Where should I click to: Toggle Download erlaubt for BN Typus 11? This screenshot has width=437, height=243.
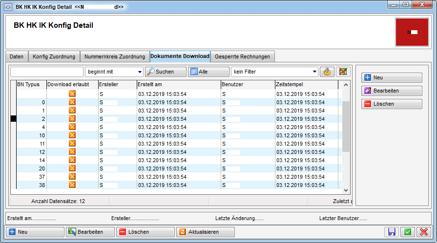coord(72,144)
